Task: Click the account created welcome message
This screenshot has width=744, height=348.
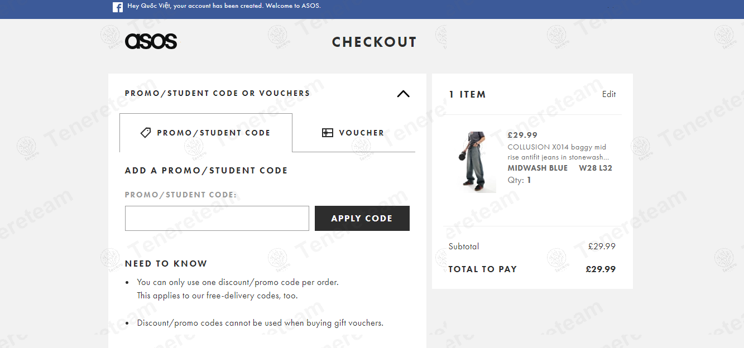Action: pyautogui.click(x=224, y=6)
